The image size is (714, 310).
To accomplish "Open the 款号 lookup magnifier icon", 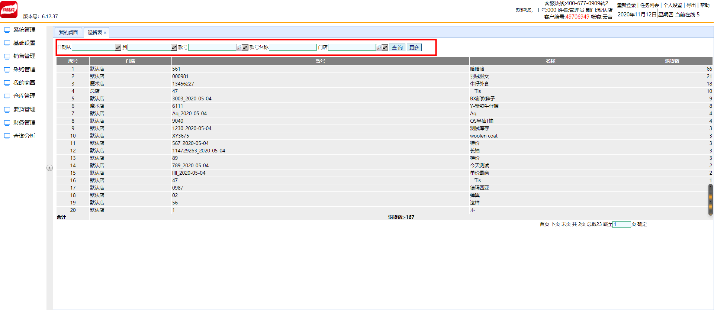I will (239, 47).
